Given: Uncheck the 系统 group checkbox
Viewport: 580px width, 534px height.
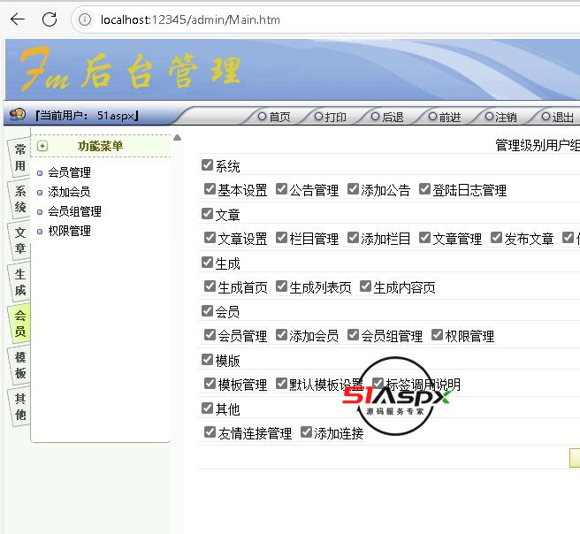Looking at the screenshot, I should pyautogui.click(x=207, y=165).
